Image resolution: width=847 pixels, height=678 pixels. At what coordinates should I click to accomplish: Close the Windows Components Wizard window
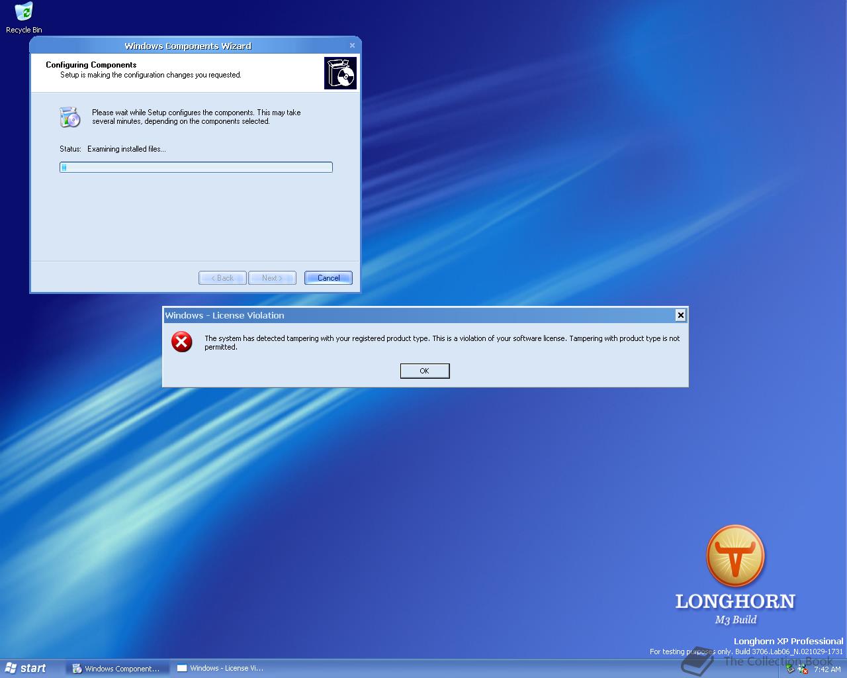tap(352, 46)
